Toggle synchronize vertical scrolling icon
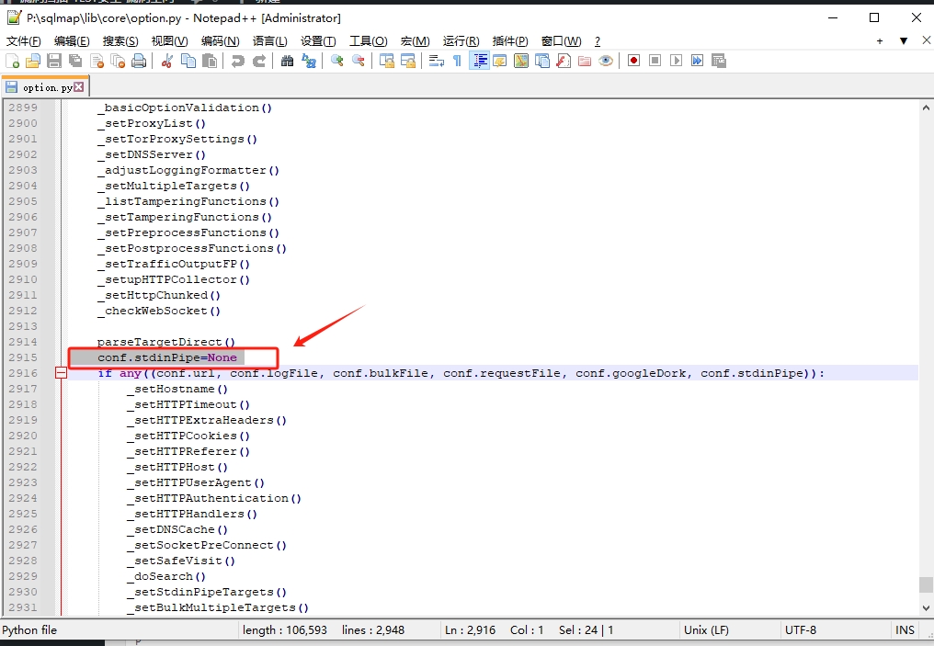 click(387, 61)
